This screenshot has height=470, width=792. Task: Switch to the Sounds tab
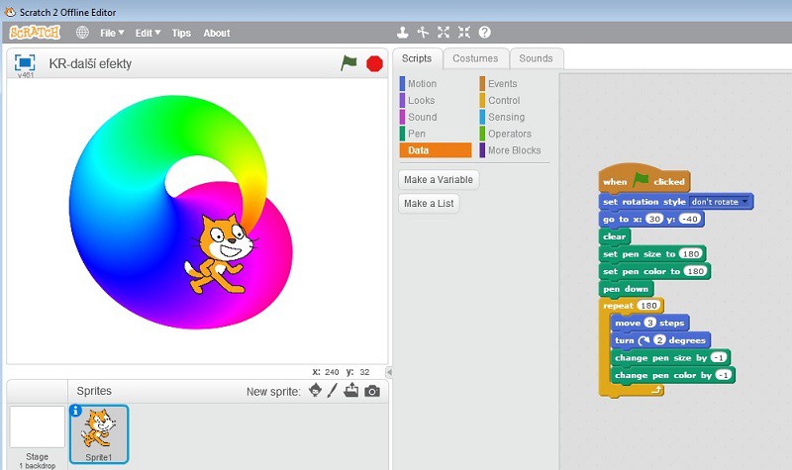[x=536, y=58]
